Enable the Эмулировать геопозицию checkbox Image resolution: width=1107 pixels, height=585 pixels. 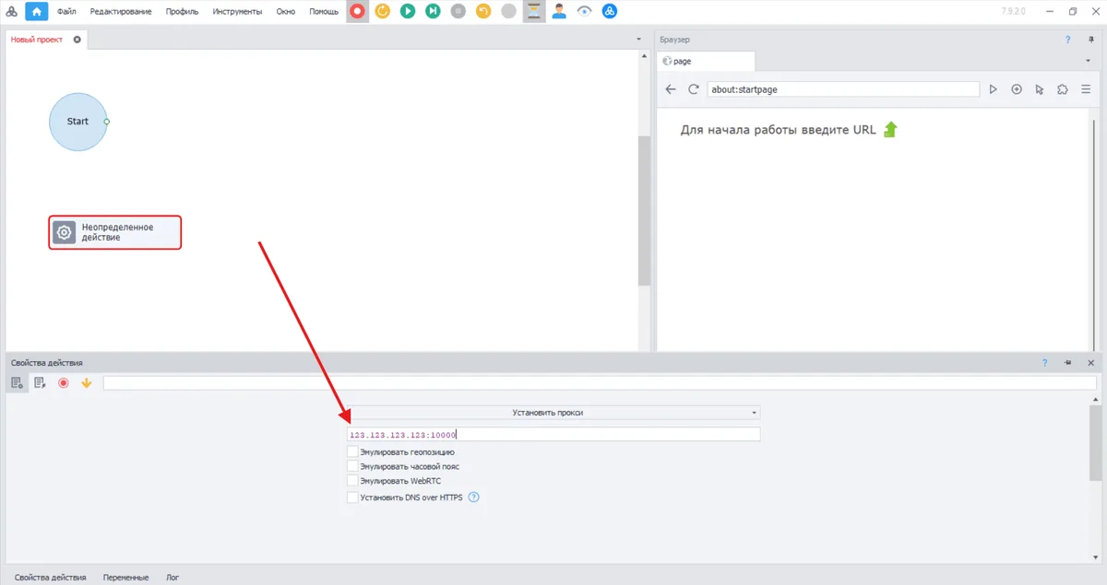352,451
